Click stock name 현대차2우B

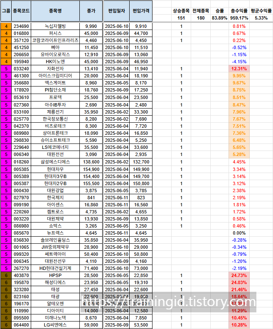pyautogui.click(x=55, y=183)
